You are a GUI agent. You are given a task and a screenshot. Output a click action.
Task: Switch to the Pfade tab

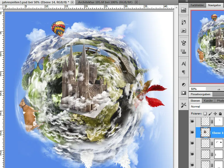(220, 101)
